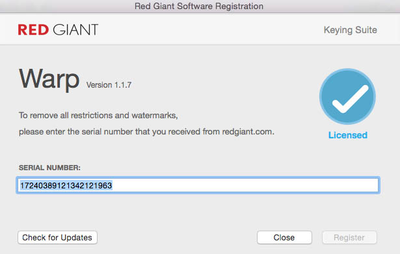Click the blue Licensed checkmark icon
The image size is (400, 254).
tap(347, 96)
